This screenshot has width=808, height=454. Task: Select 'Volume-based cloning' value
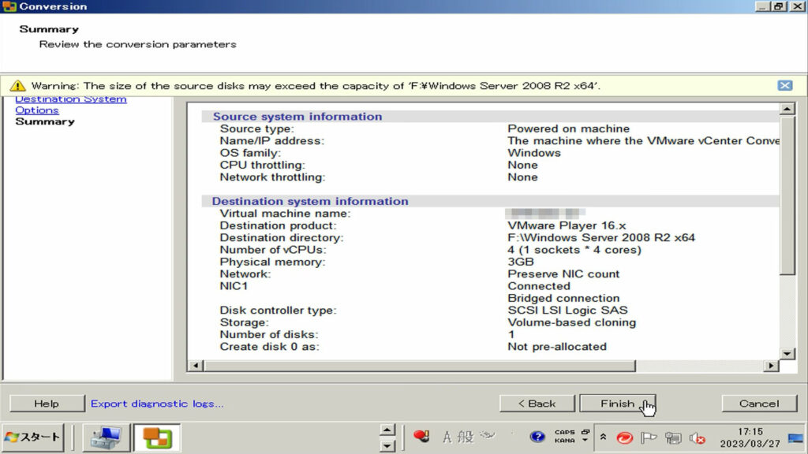572,322
